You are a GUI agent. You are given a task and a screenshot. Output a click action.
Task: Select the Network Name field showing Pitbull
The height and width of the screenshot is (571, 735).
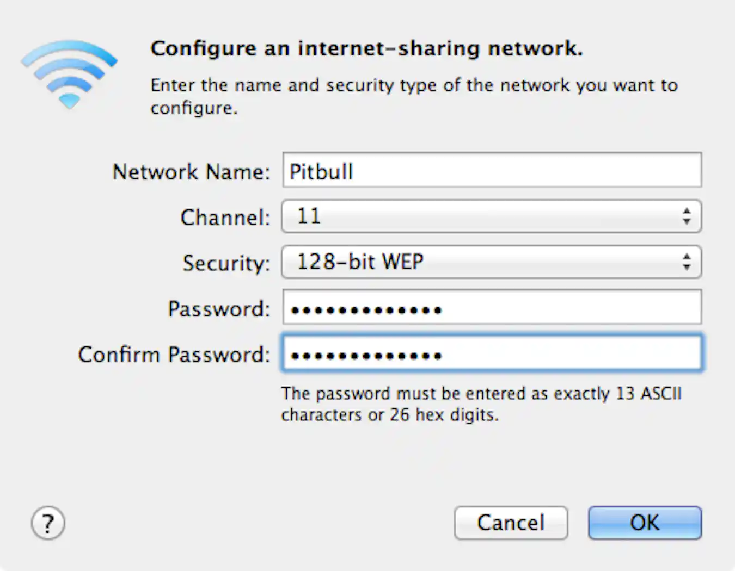click(490, 170)
